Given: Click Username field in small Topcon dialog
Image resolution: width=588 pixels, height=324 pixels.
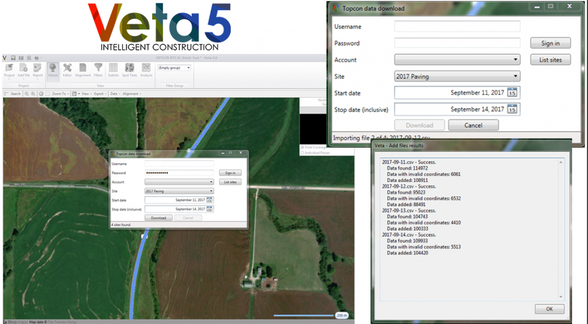Looking at the screenshot, I should point(179,164).
